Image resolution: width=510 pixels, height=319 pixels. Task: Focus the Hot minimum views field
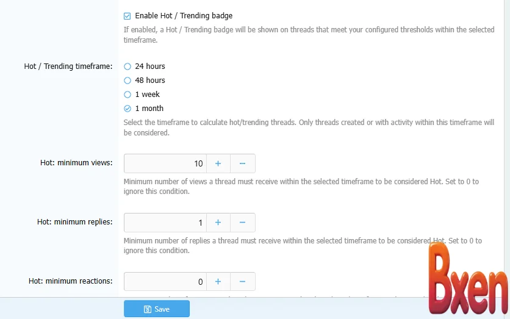tap(165, 163)
